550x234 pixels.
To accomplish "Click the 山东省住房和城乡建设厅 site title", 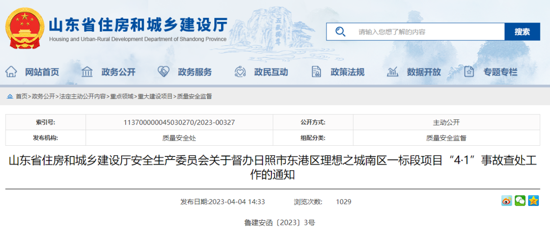I will [x=139, y=25].
